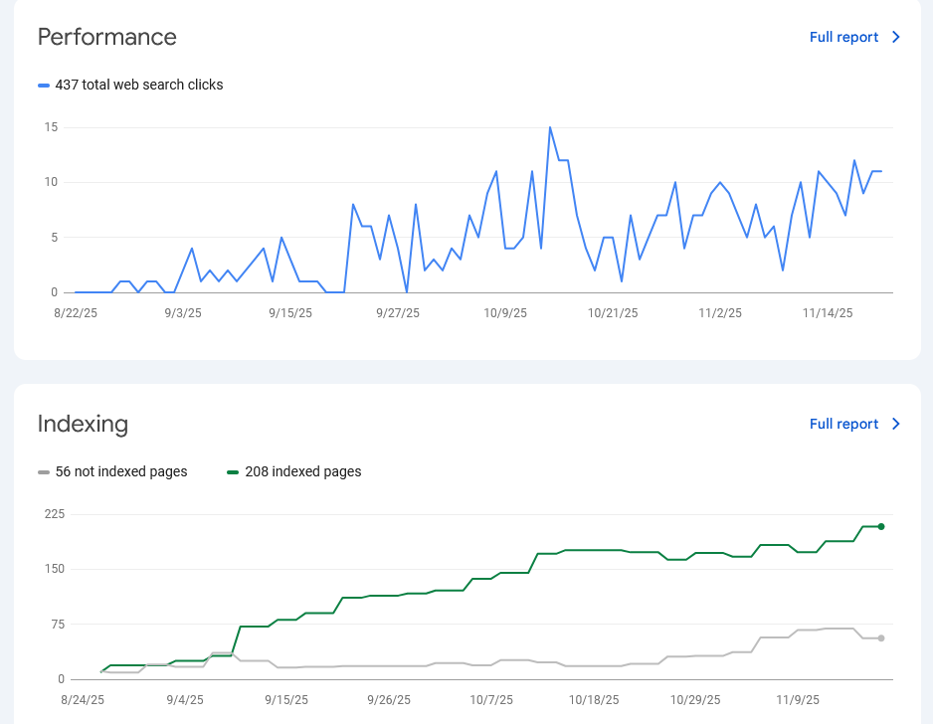This screenshot has height=724, width=933.
Task: Open the Performance Full report chevron arrow
Action: coord(895,37)
